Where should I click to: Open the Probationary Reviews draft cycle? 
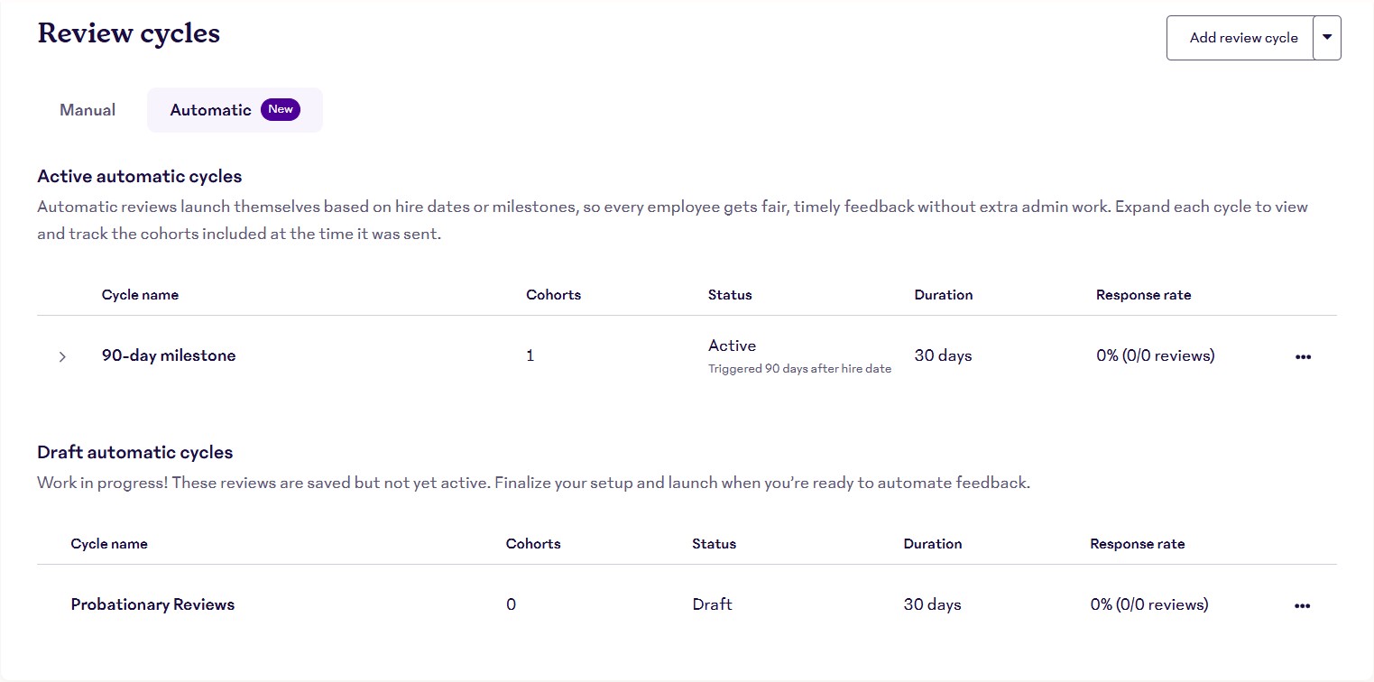(152, 604)
